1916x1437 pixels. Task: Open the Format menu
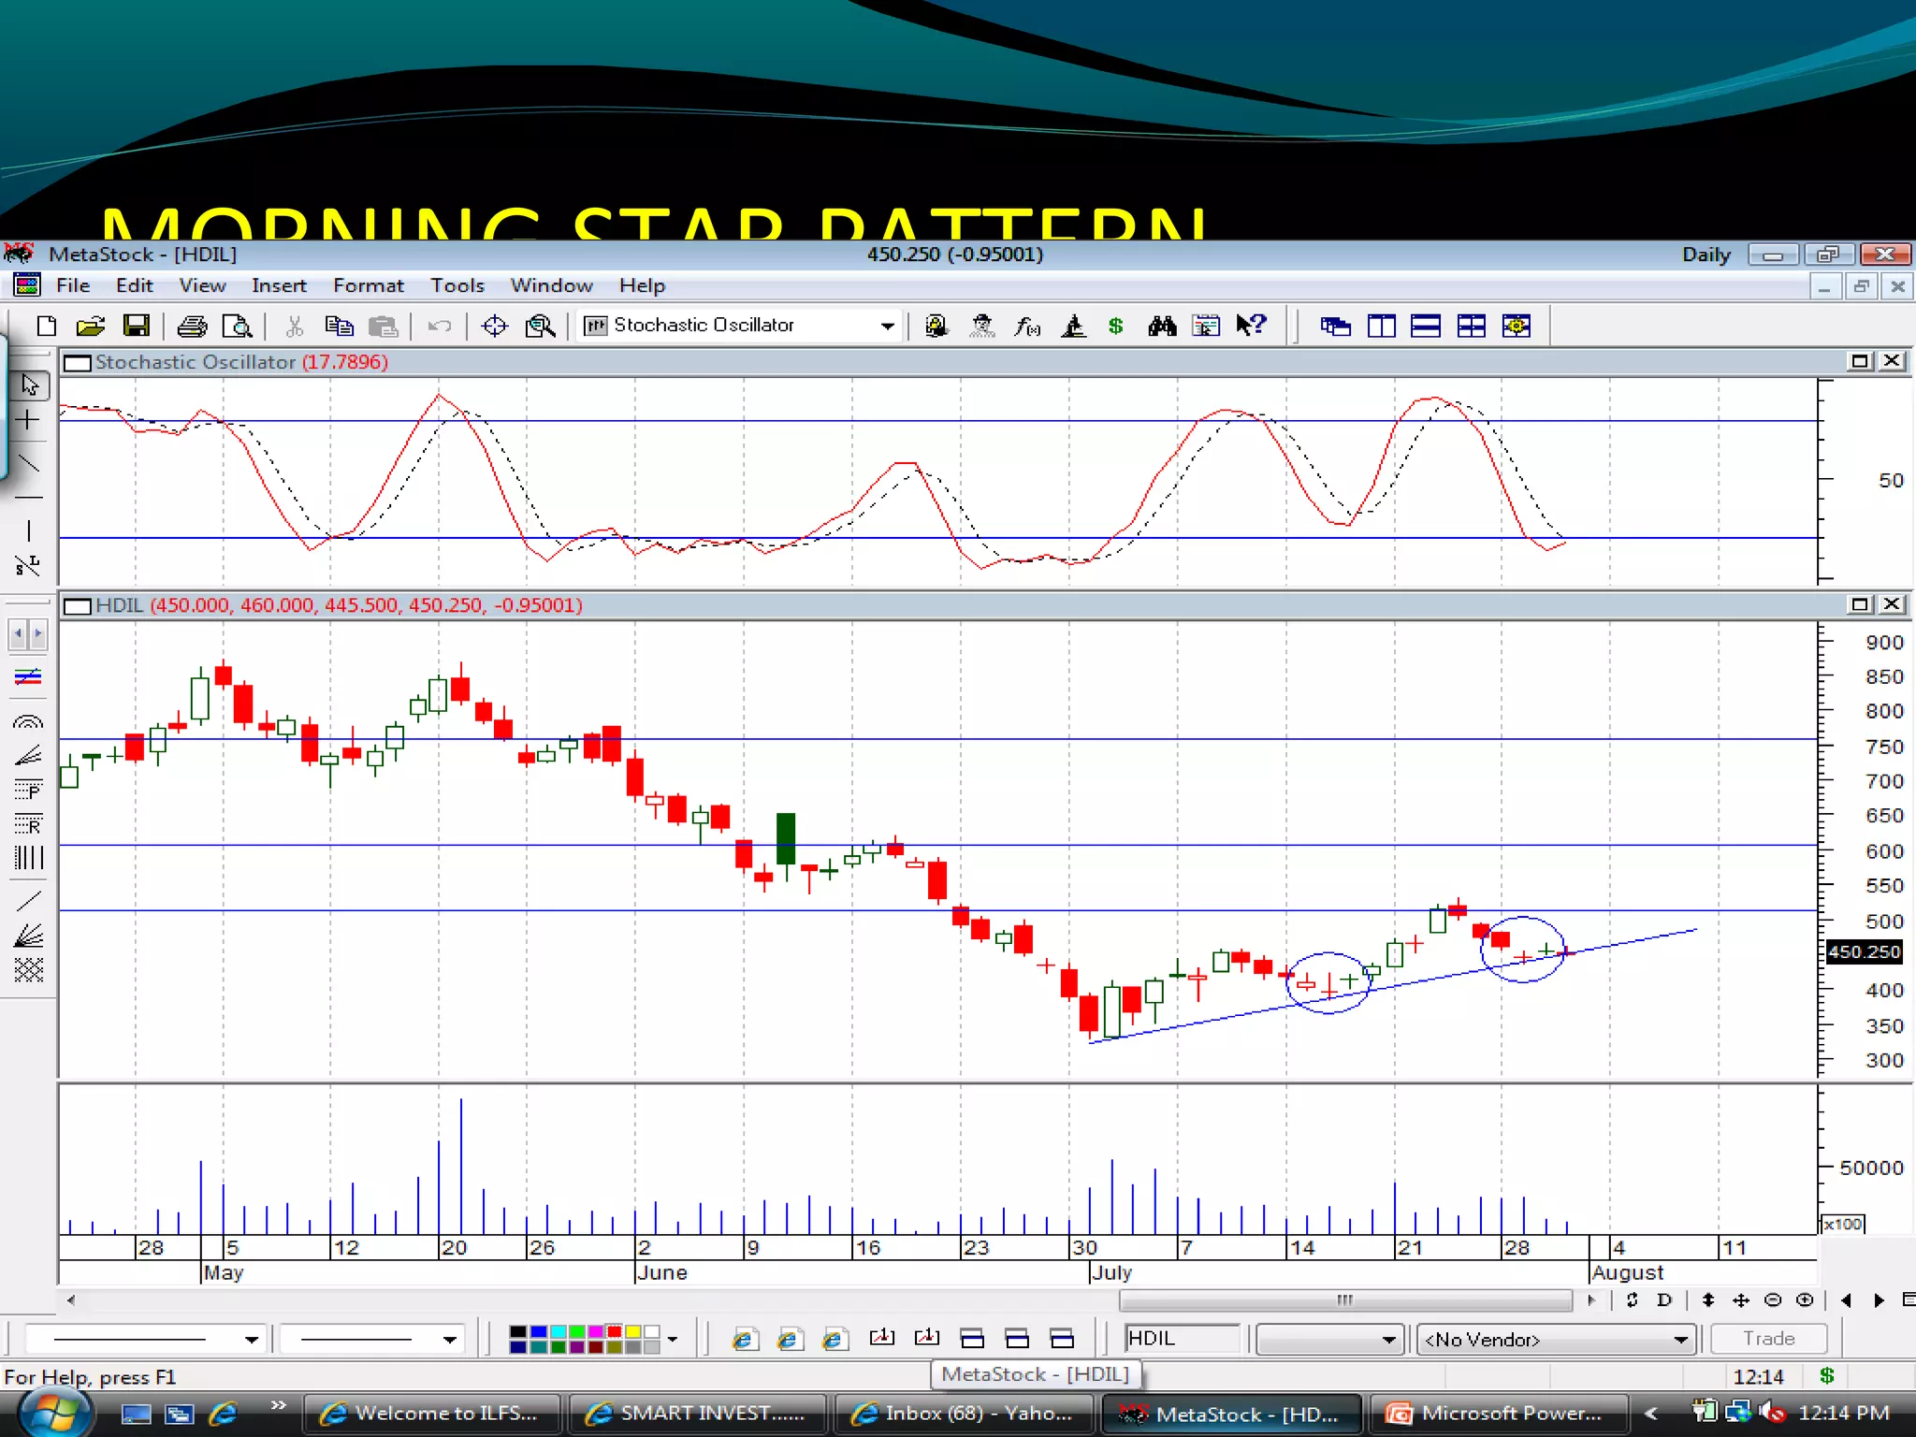point(368,285)
